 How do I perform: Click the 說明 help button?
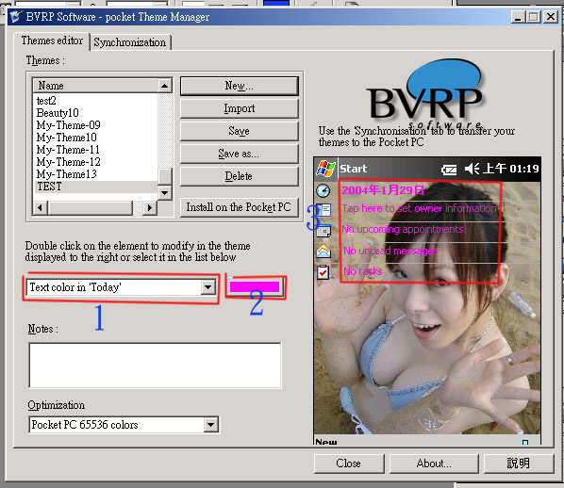519,464
